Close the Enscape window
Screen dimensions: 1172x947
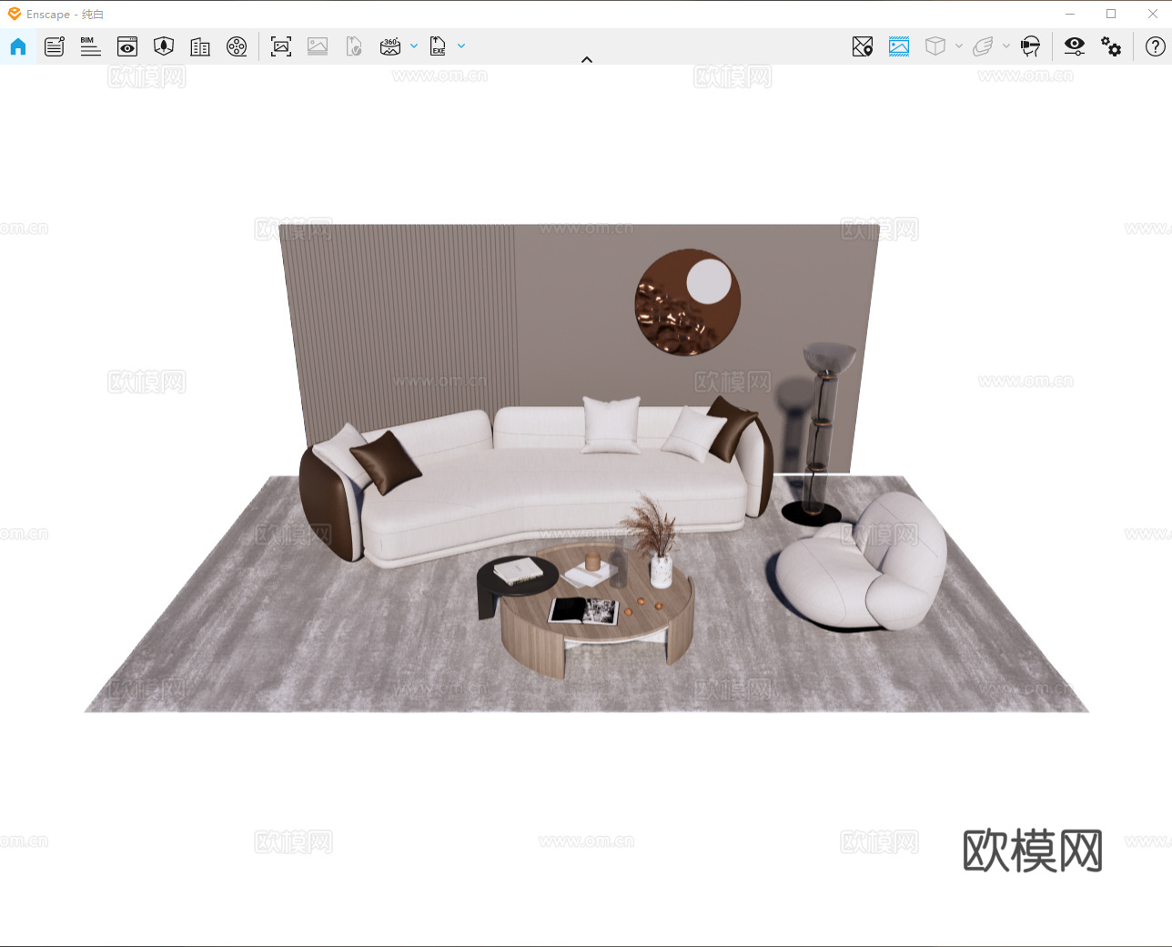pyautogui.click(x=1153, y=14)
